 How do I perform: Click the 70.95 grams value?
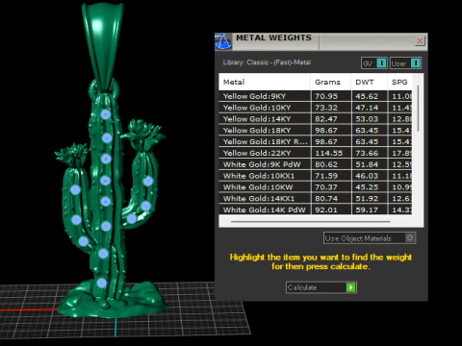pyautogui.click(x=326, y=96)
